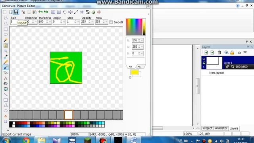Select the Line tool
The width and height of the screenshot is (254, 143).
[x=6, y=95]
